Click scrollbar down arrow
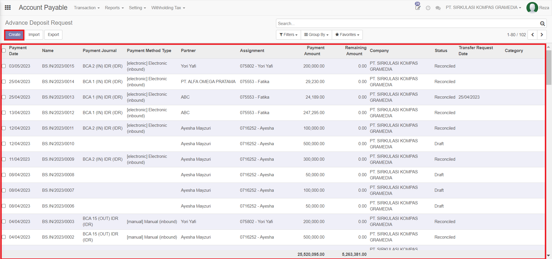This screenshot has width=552, height=259. (549, 255)
